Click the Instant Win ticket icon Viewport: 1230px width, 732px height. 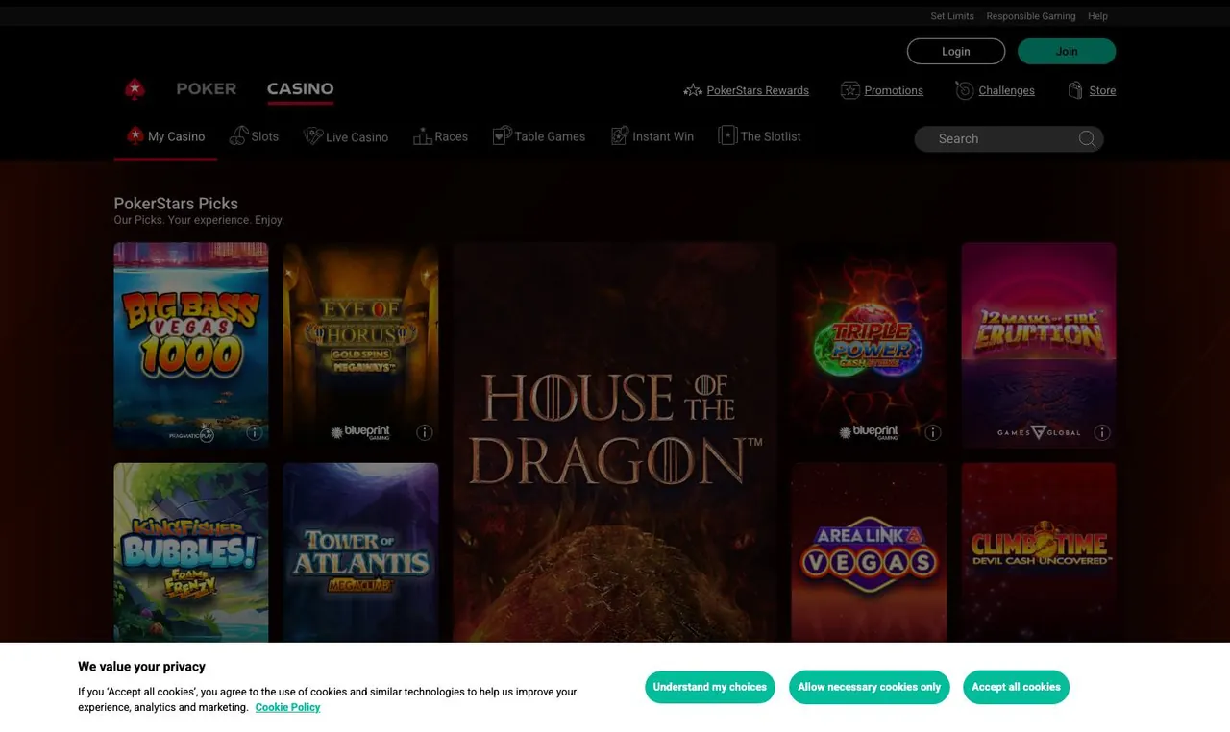[620, 135]
